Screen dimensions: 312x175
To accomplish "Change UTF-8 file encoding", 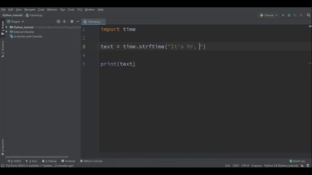I will coord(245,166).
